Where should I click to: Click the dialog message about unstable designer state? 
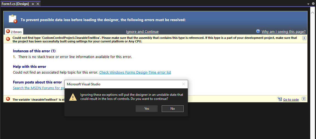(132, 97)
